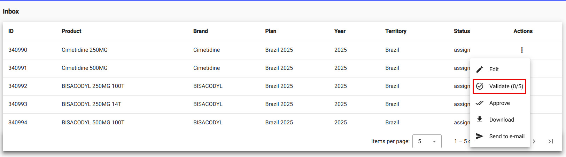Image resolution: width=566 pixels, height=157 pixels.
Task: Choose Send to e-mail menu entry
Action: tap(507, 137)
